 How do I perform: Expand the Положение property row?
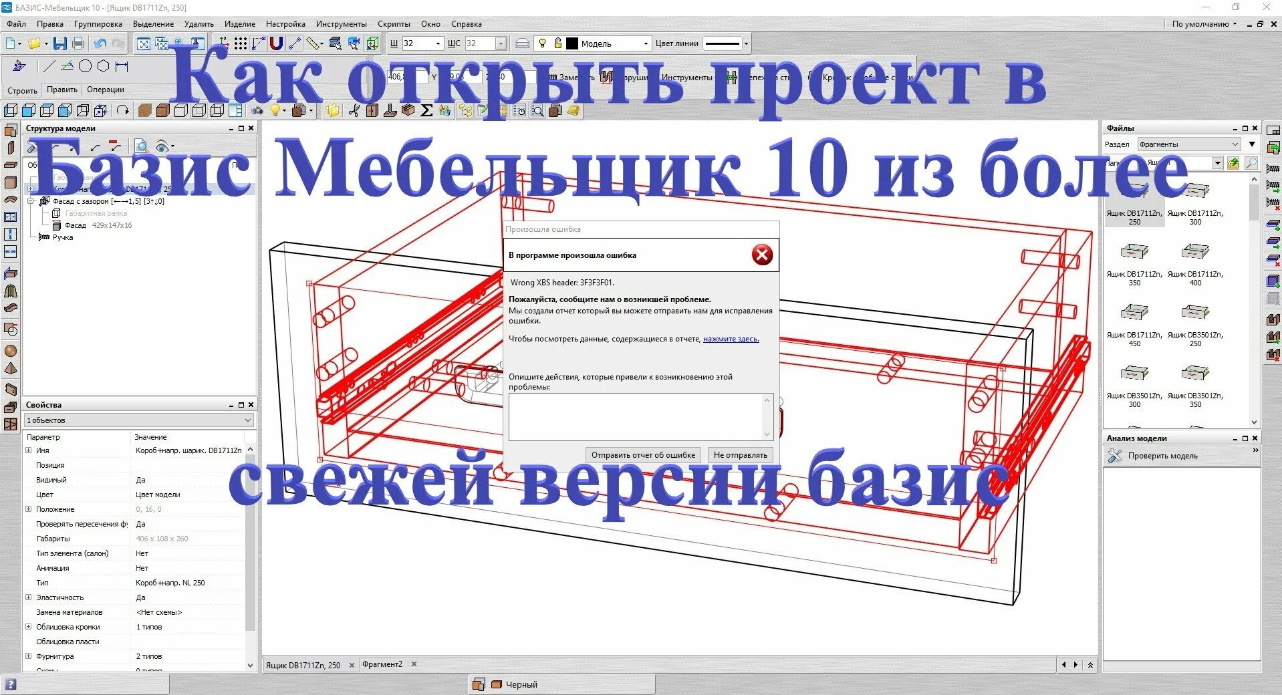pos(28,509)
